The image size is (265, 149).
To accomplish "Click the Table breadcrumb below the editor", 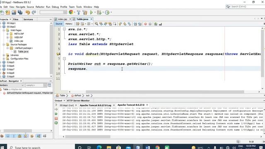I will pos(62,96).
